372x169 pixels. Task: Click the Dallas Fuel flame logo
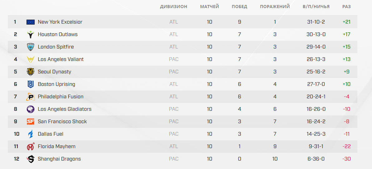[31, 134]
